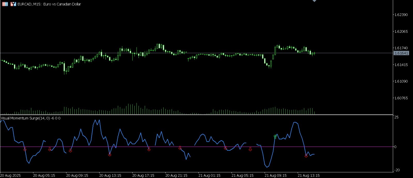Click the 1.61415 price scale label
The width and height of the screenshot is (413, 178).
pos(401,65)
